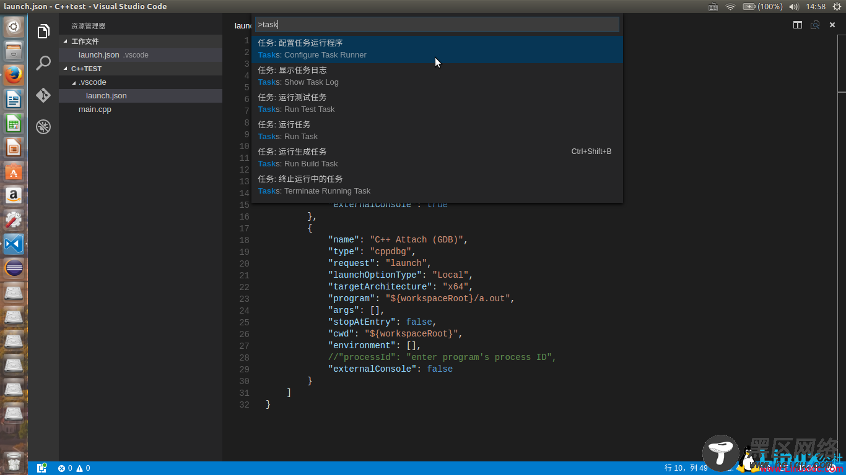Click the "args" key on line 24
Viewport: 846px width, 475px height.
pos(344,310)
